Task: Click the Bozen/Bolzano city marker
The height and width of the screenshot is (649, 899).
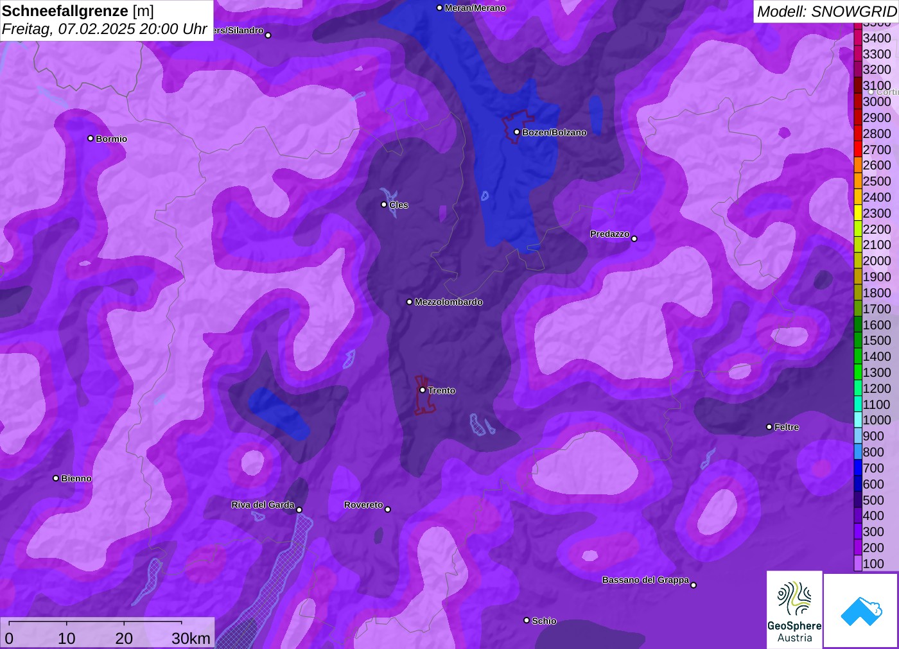Action: pyautogui.click(x=517, y=132)
